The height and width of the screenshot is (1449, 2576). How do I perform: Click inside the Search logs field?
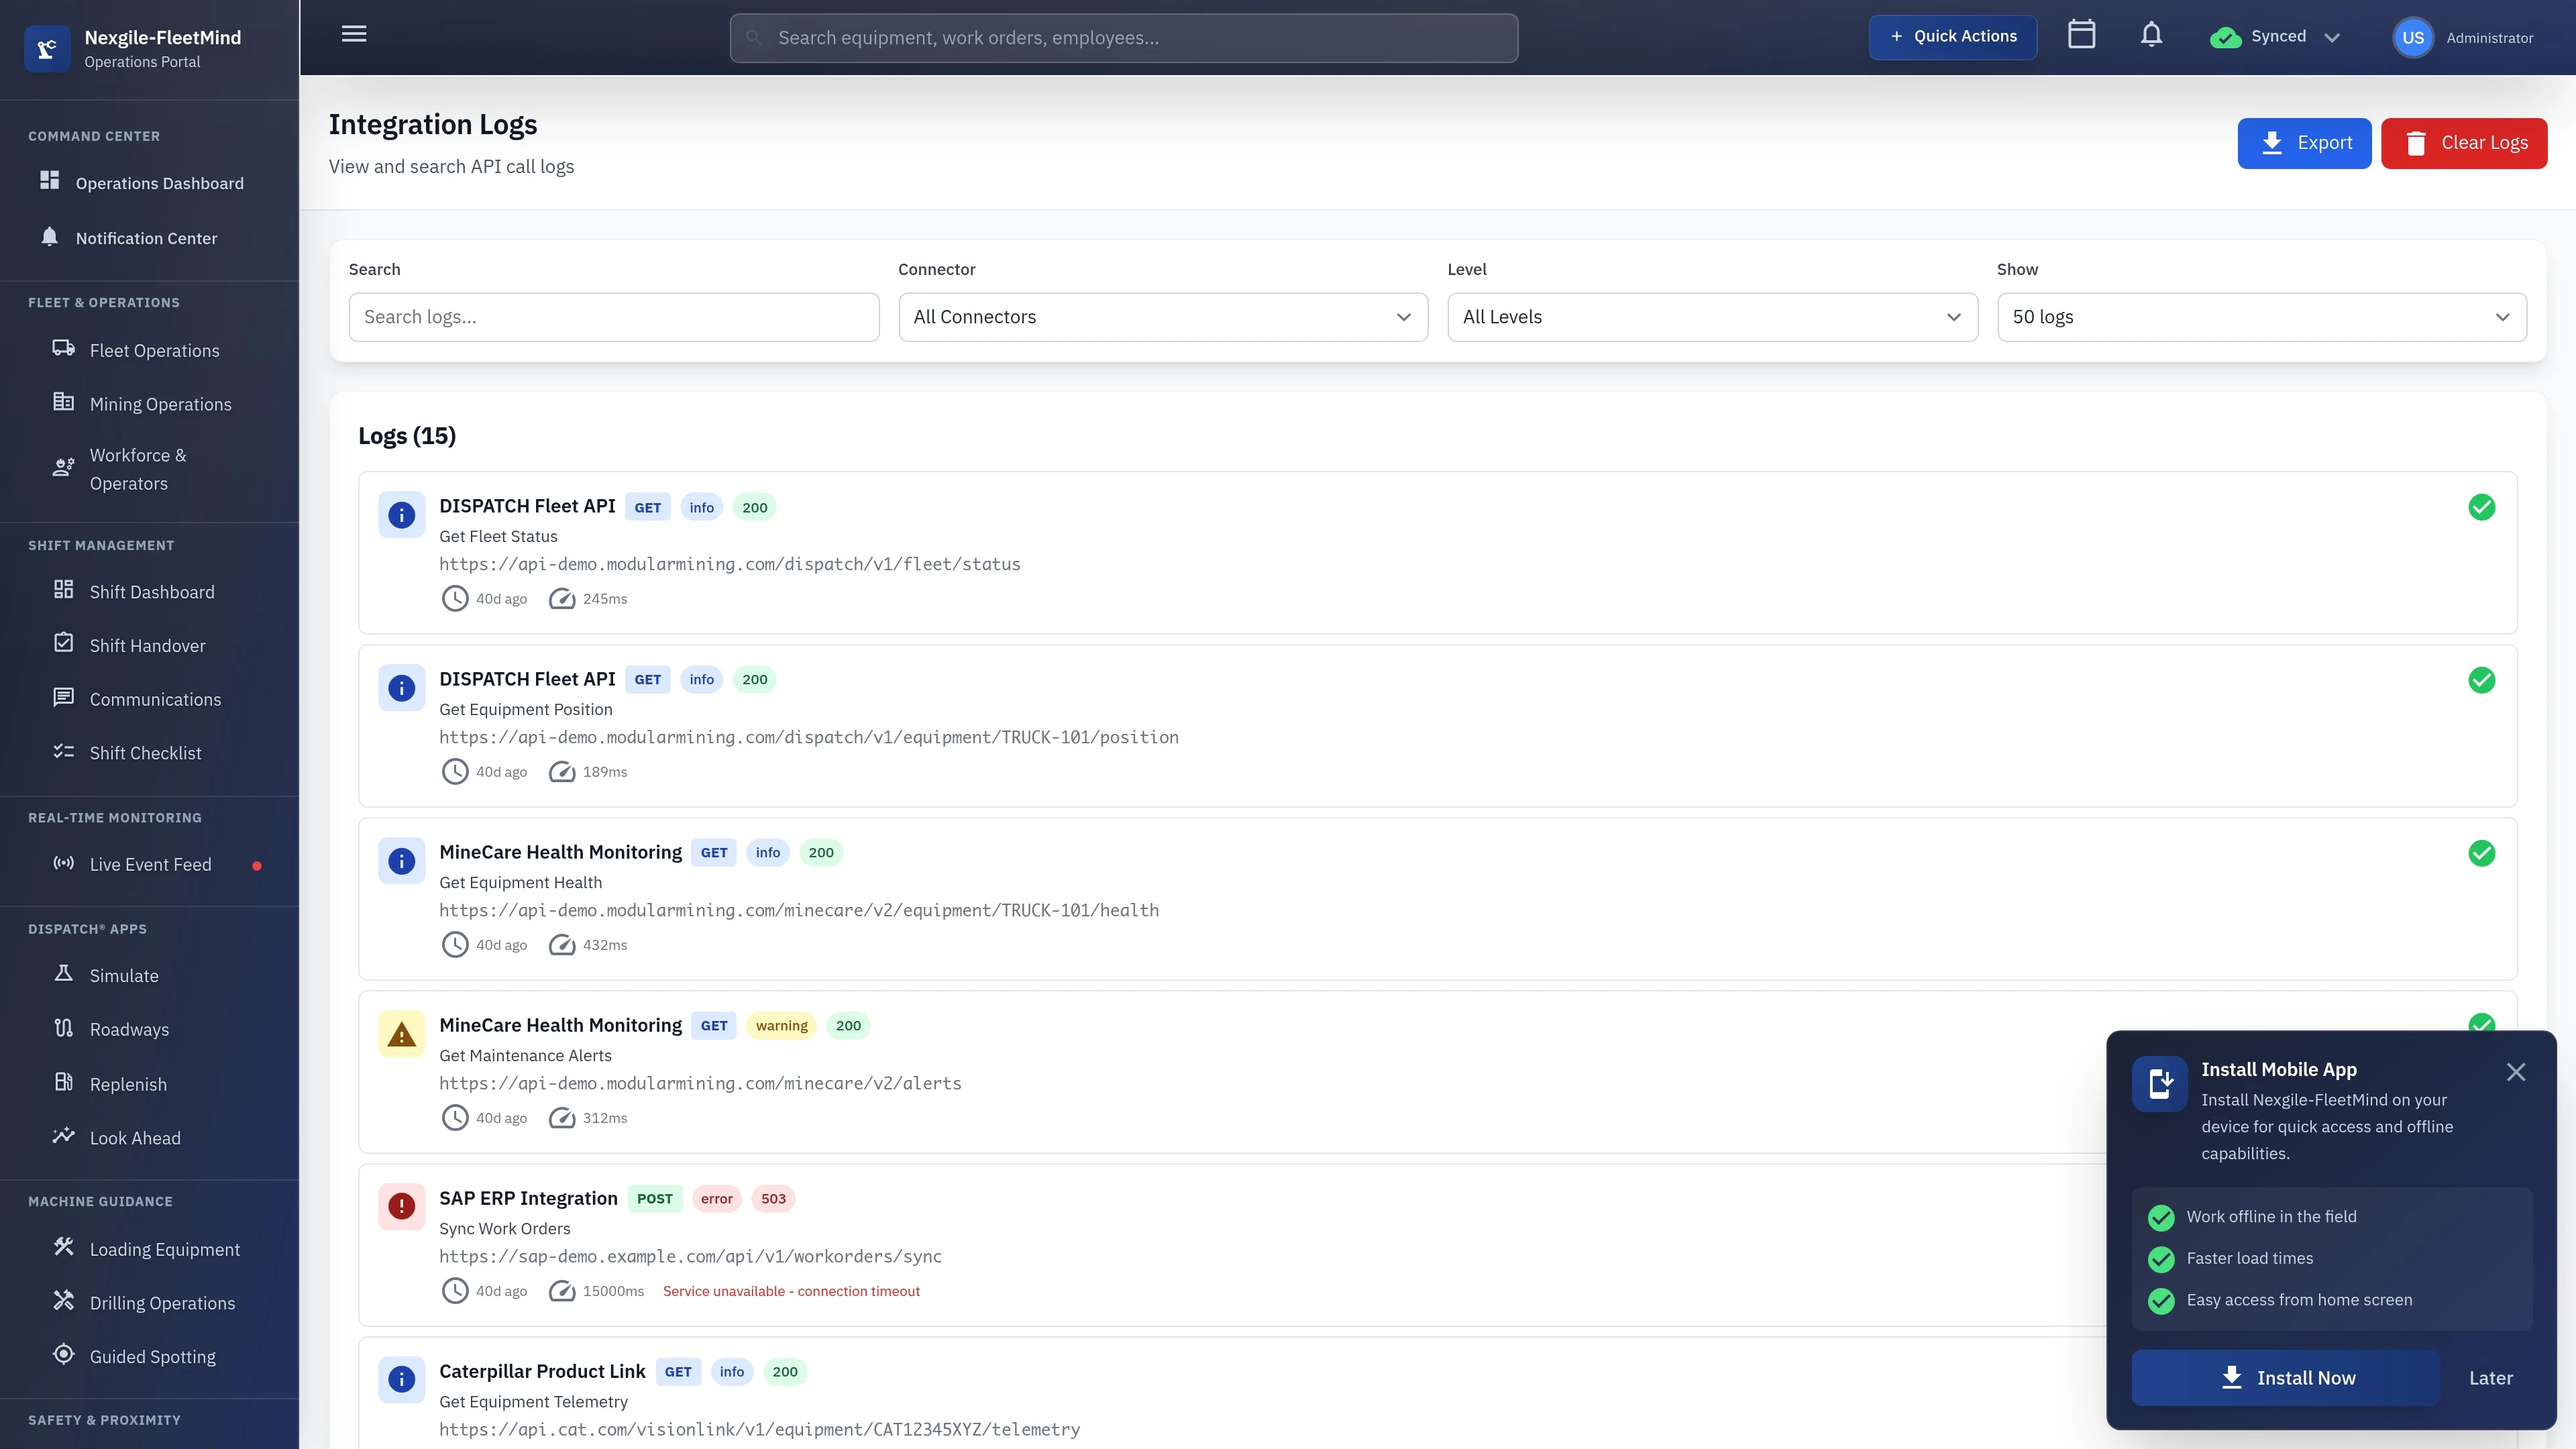click(612, 317)
